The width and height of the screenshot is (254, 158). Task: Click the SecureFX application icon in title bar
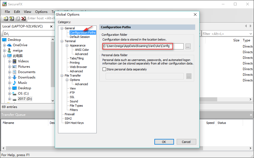pos(5,4)
